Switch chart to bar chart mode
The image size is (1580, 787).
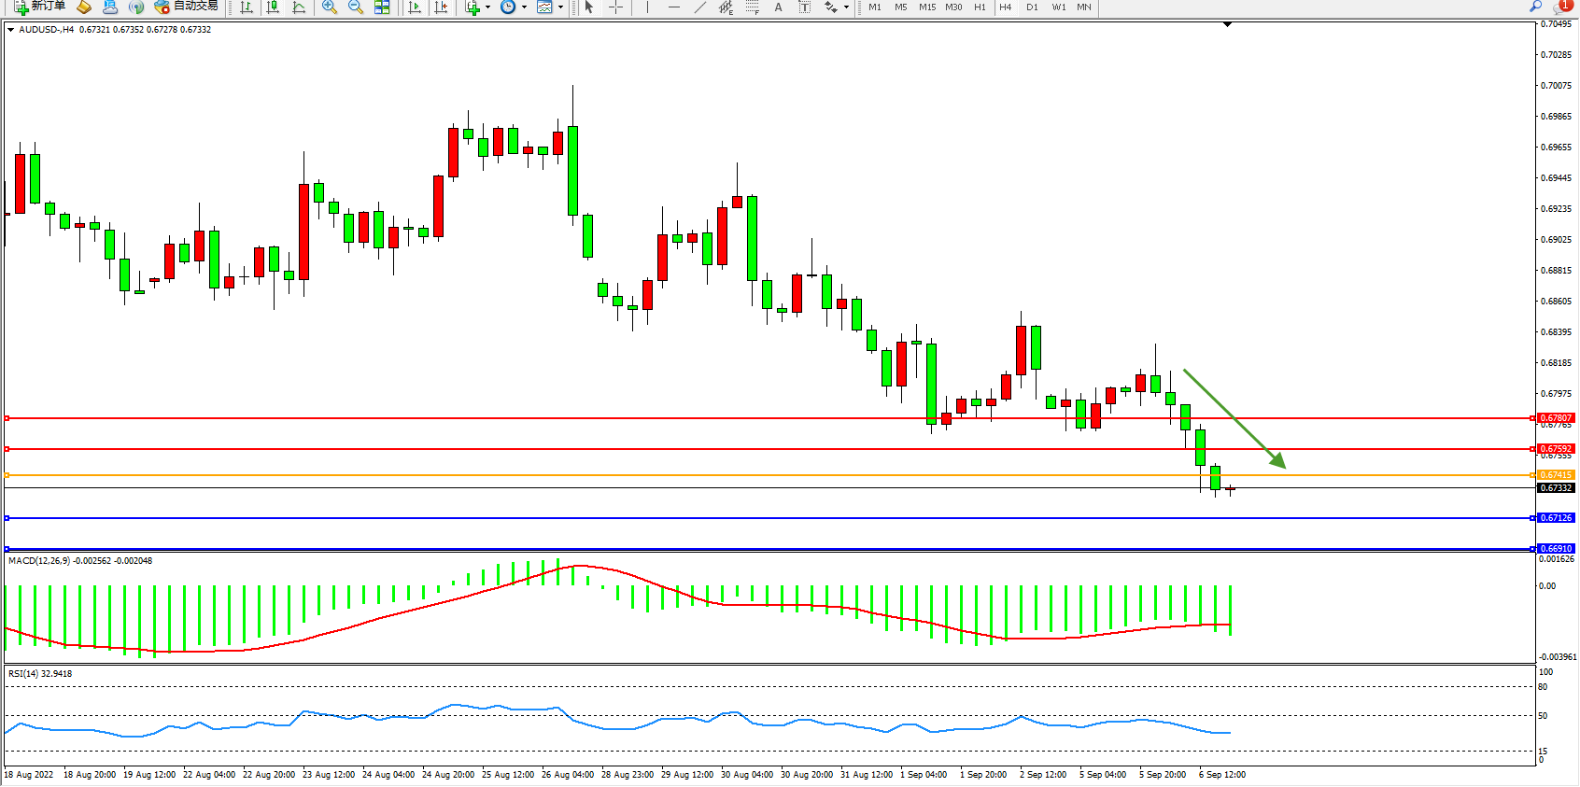pyautogui.click(x=247, y=7)
